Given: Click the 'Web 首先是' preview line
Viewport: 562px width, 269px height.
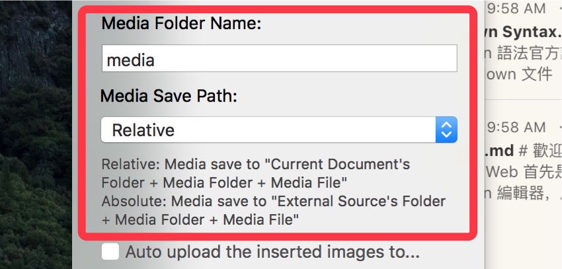Looking at the screenshot, I should (524, 172).
